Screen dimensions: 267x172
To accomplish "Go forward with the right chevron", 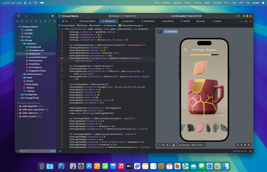I will point(74,21).
